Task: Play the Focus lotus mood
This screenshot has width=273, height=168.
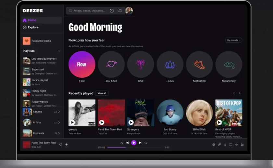Action: point(170,64)
